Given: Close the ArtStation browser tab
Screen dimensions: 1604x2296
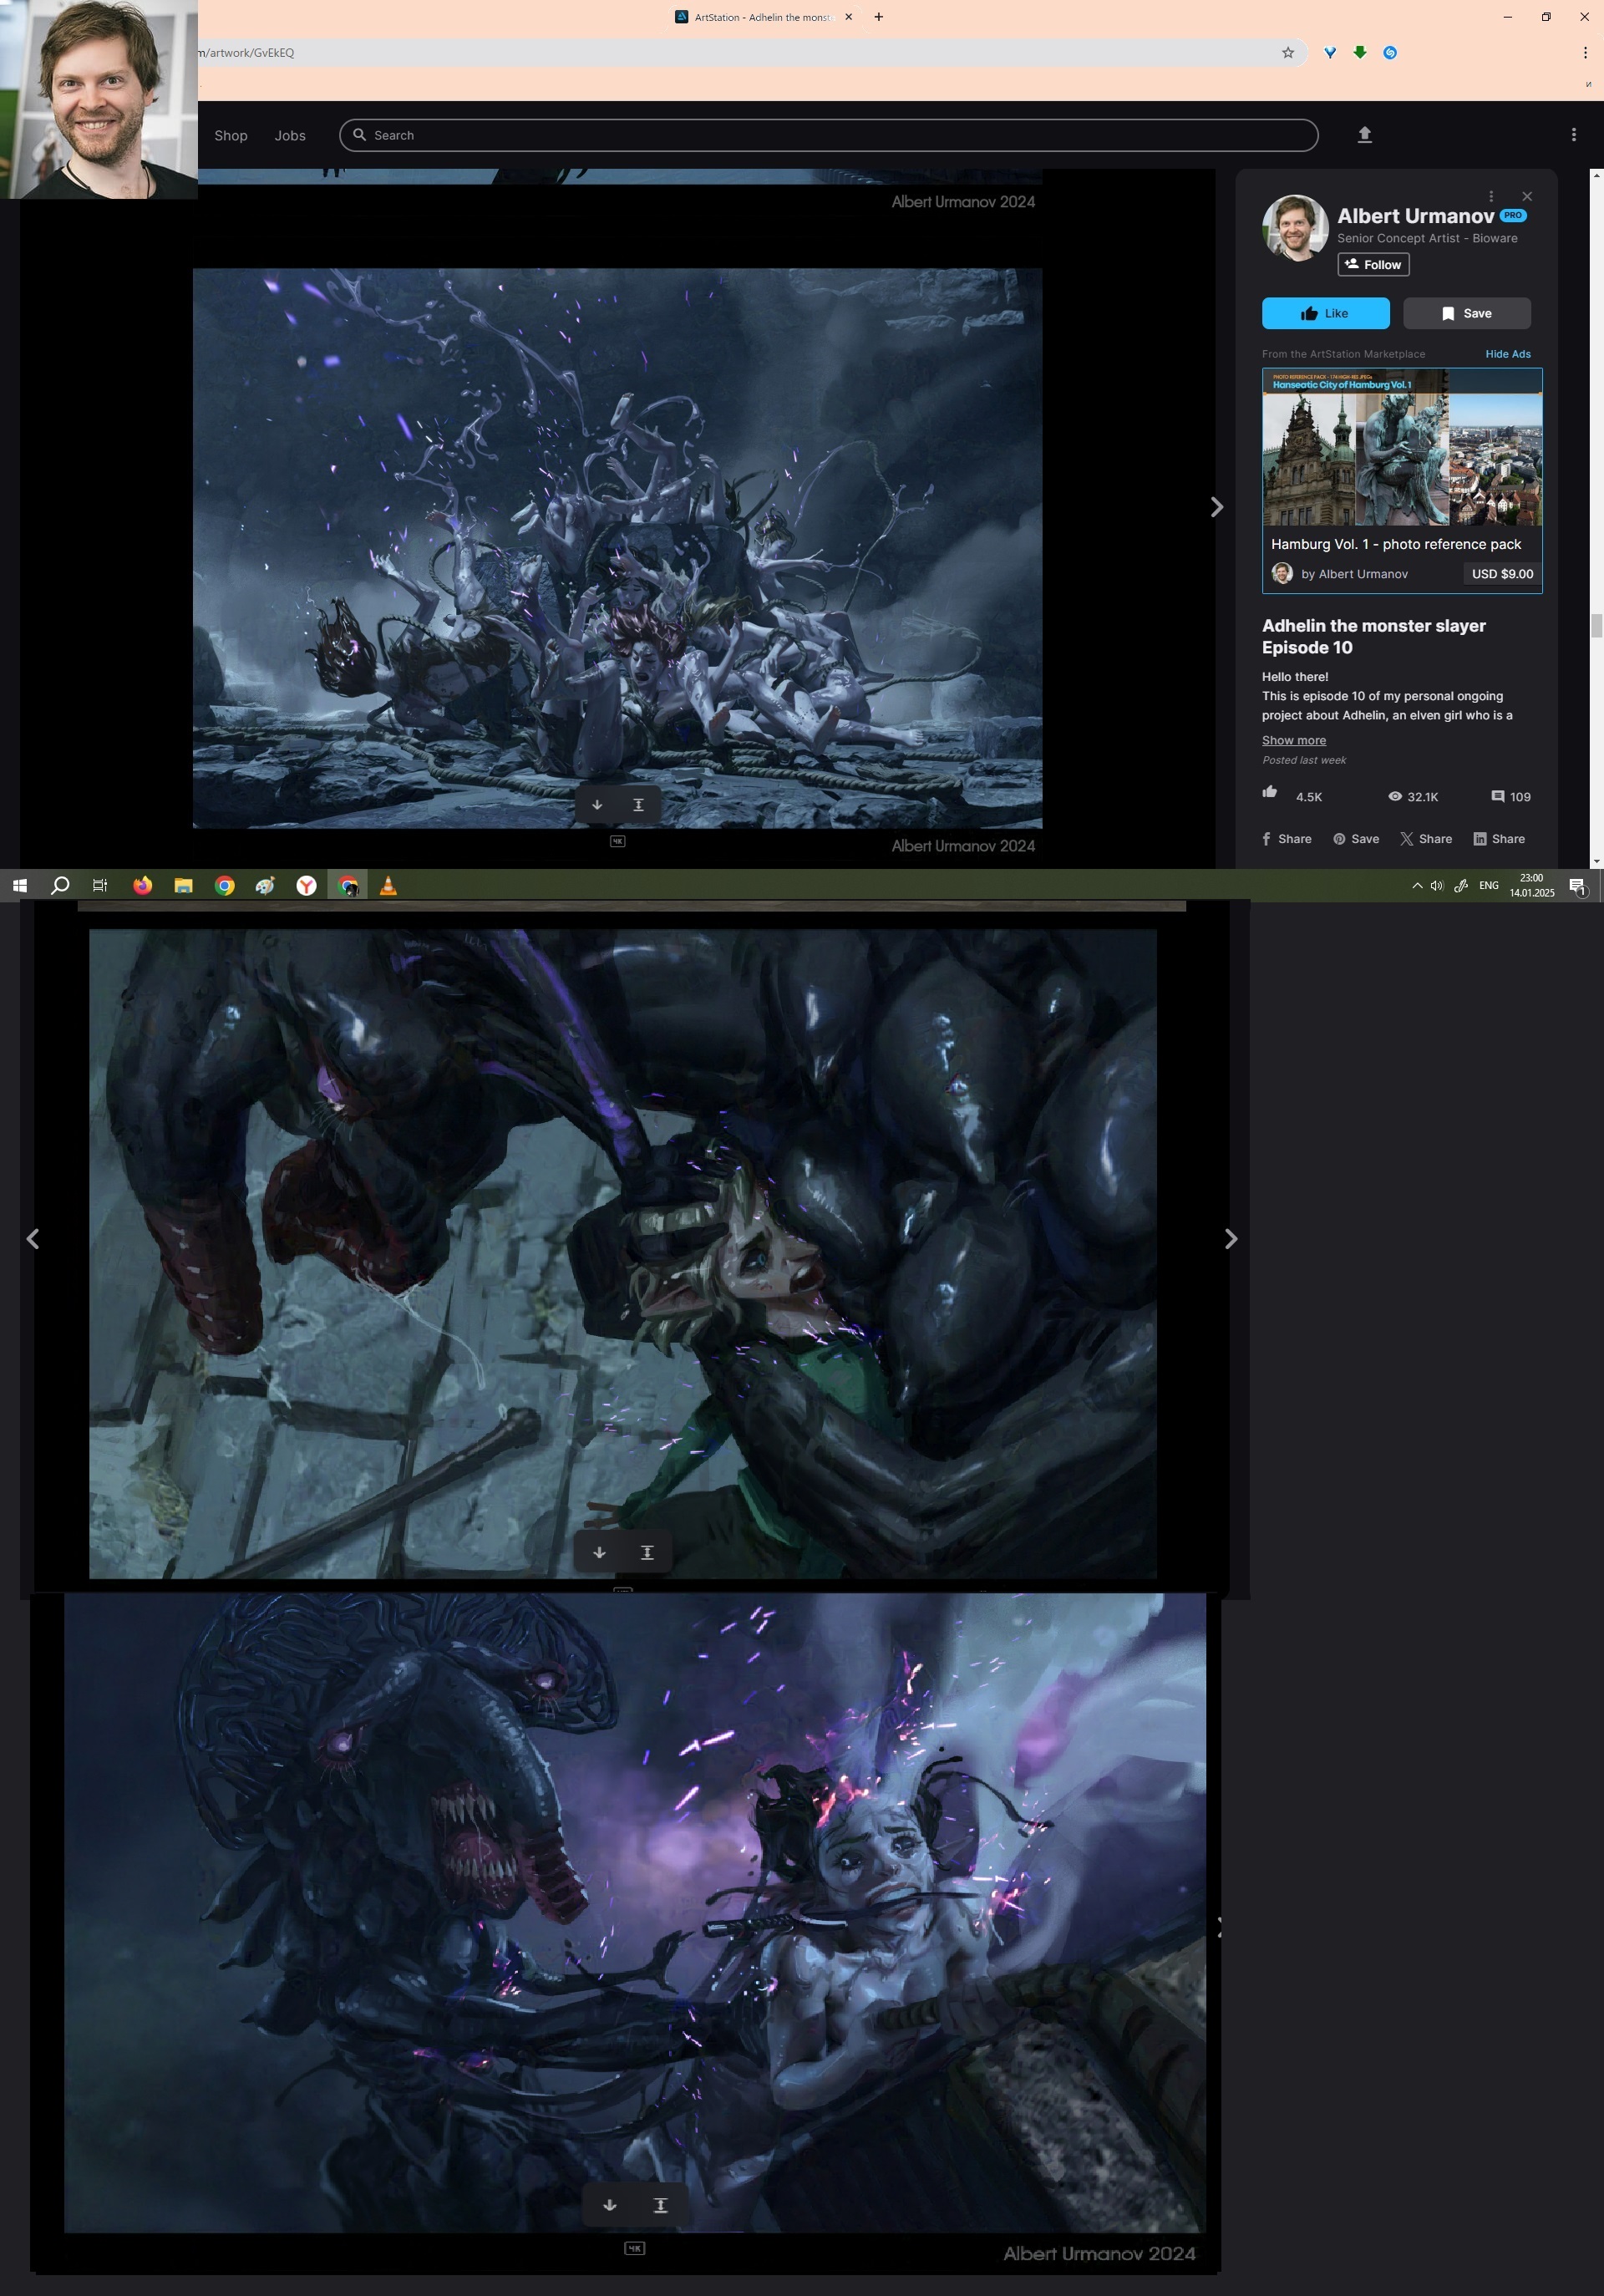Looking at the screenshot, I should pos(848,17).
